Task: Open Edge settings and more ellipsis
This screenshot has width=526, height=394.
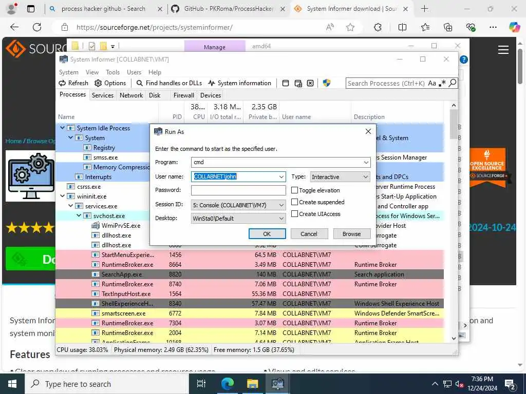Action: [493, 27]
